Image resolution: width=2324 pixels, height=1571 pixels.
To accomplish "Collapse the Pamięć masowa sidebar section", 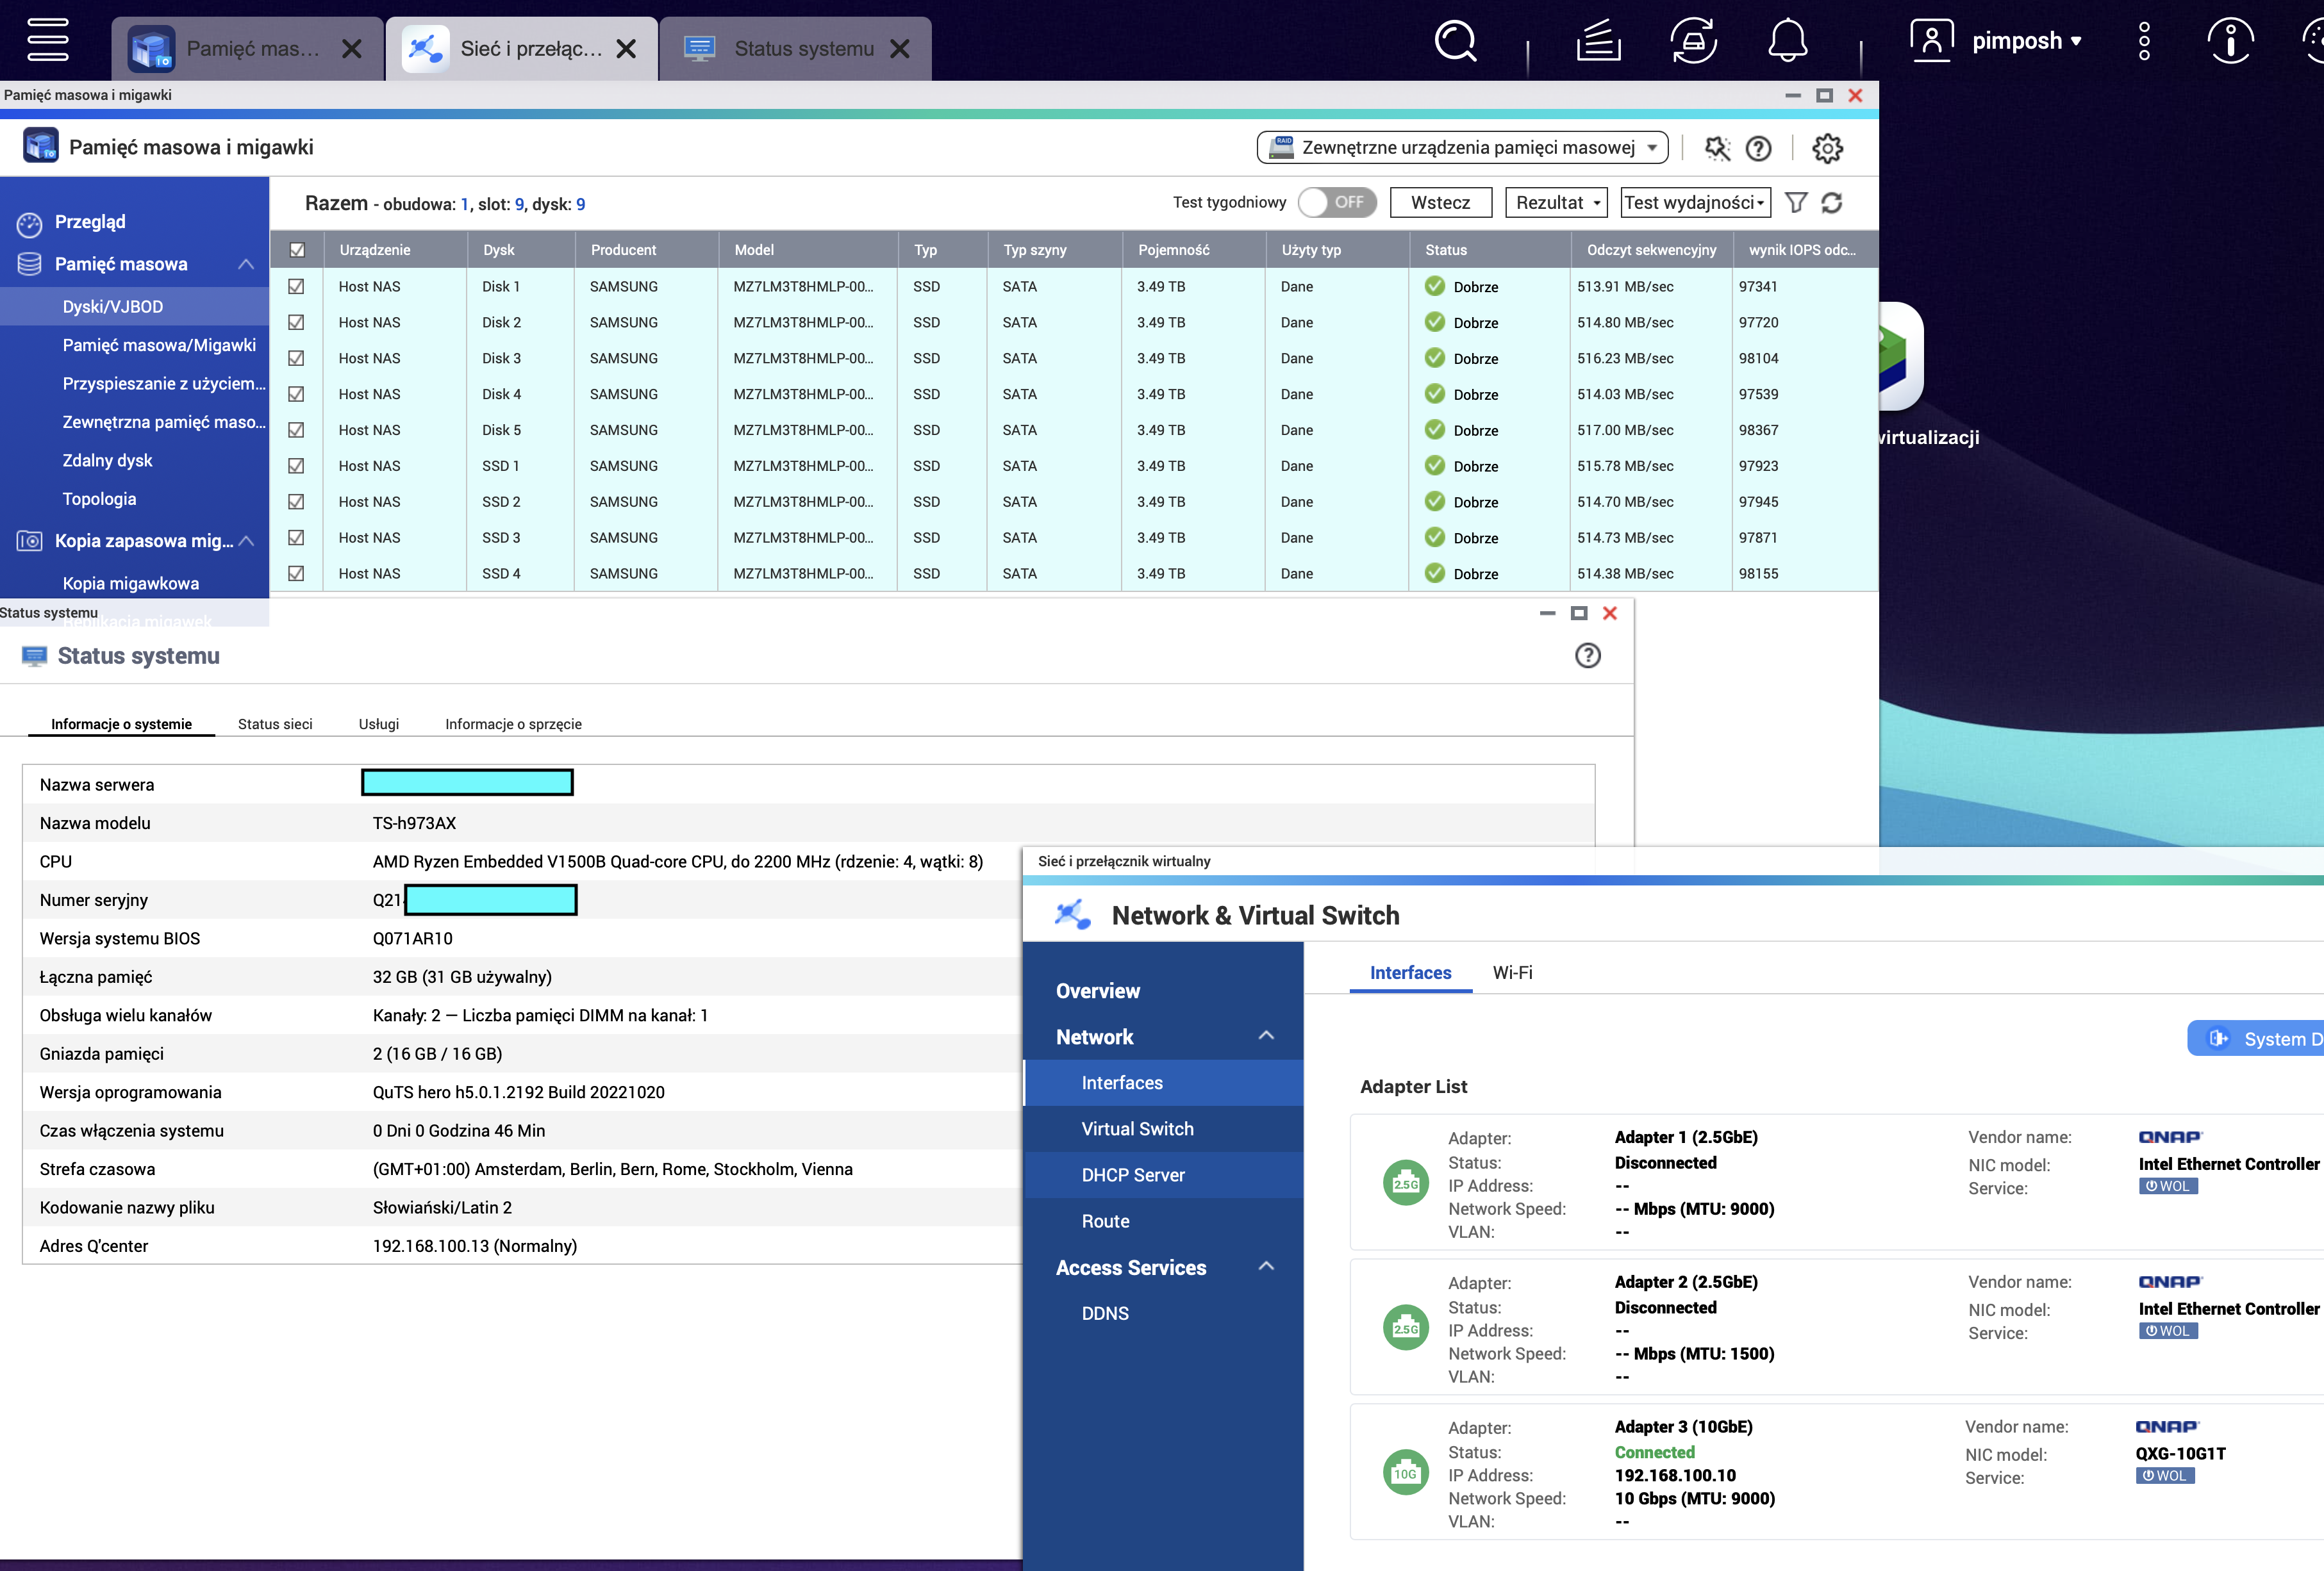I will tap(246, 264).
